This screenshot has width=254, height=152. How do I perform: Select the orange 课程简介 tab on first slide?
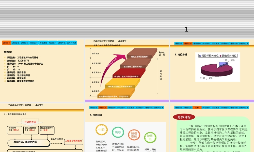7,43
